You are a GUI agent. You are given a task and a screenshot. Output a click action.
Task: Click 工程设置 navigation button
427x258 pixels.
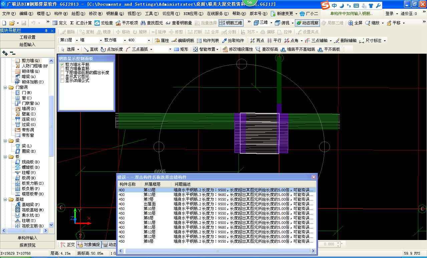pos(27,37)
